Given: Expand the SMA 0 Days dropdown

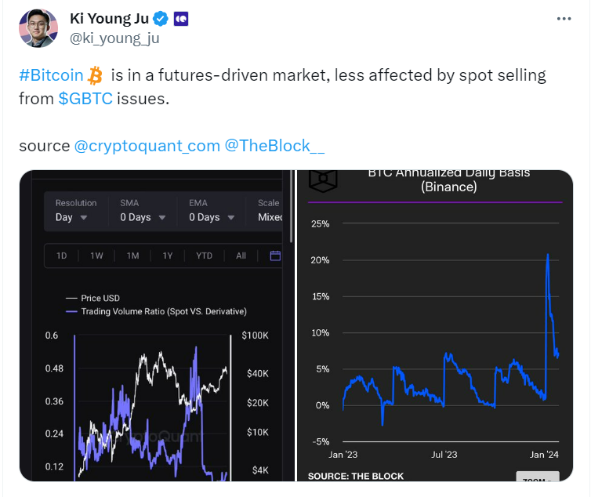Looking at the screenshot, I should pos(143,211).
